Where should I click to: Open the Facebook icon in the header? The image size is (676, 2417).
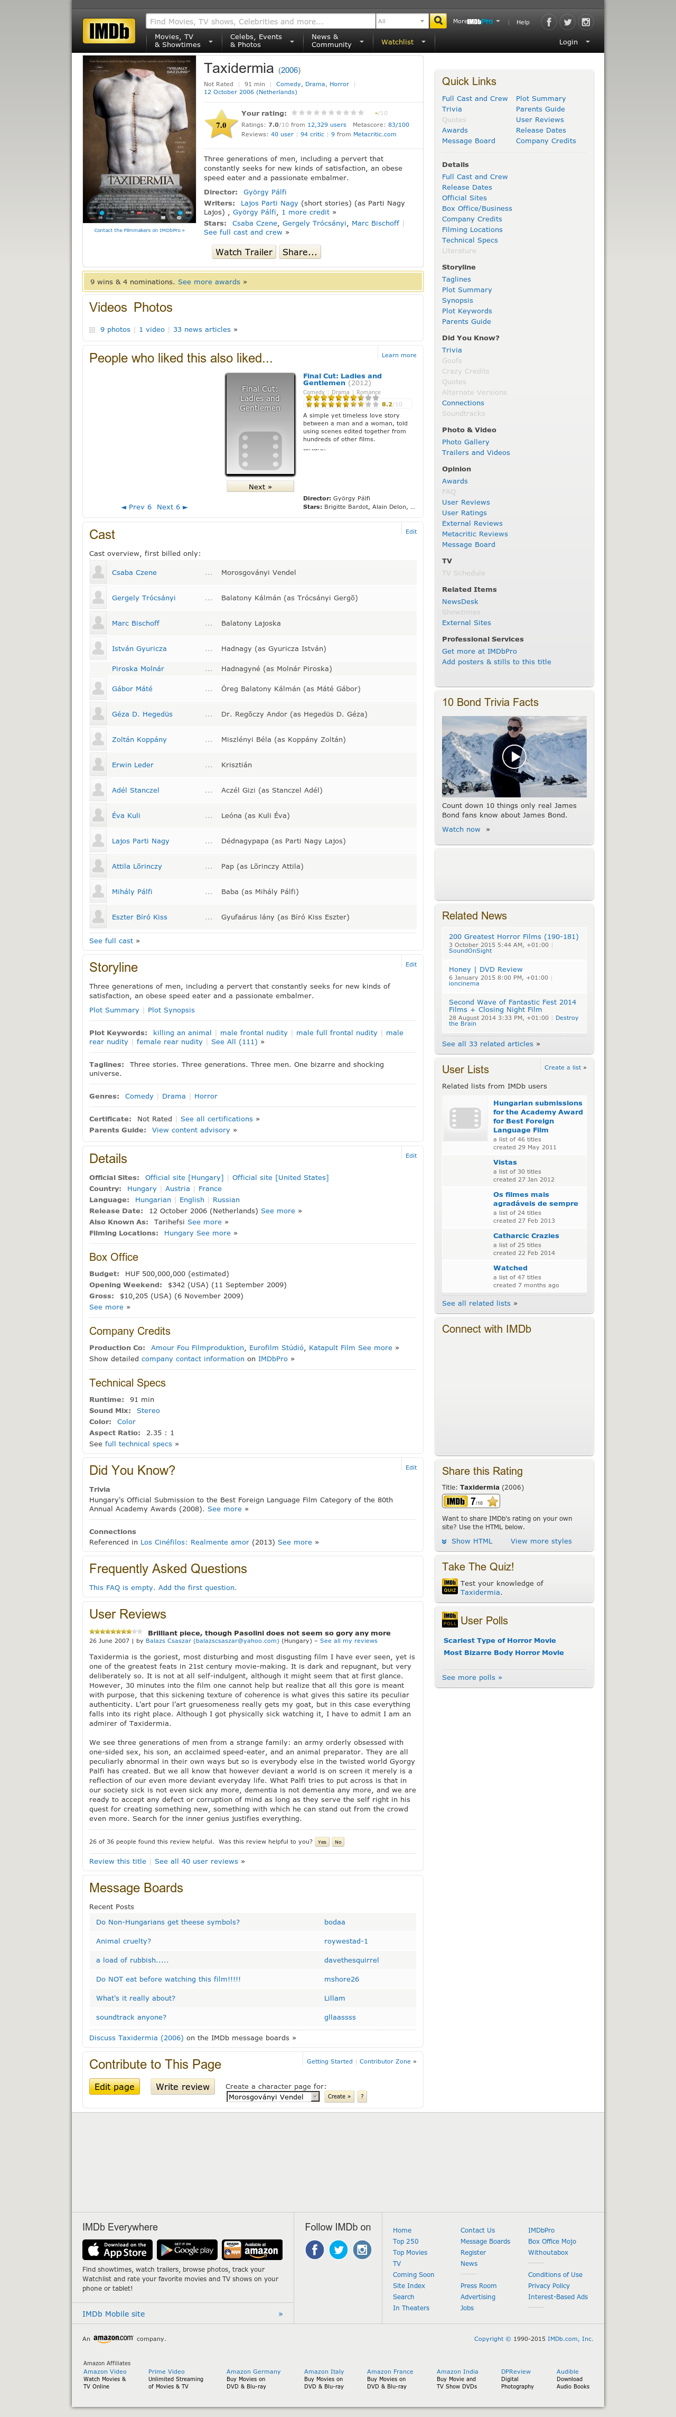click(x=549, y=22)
